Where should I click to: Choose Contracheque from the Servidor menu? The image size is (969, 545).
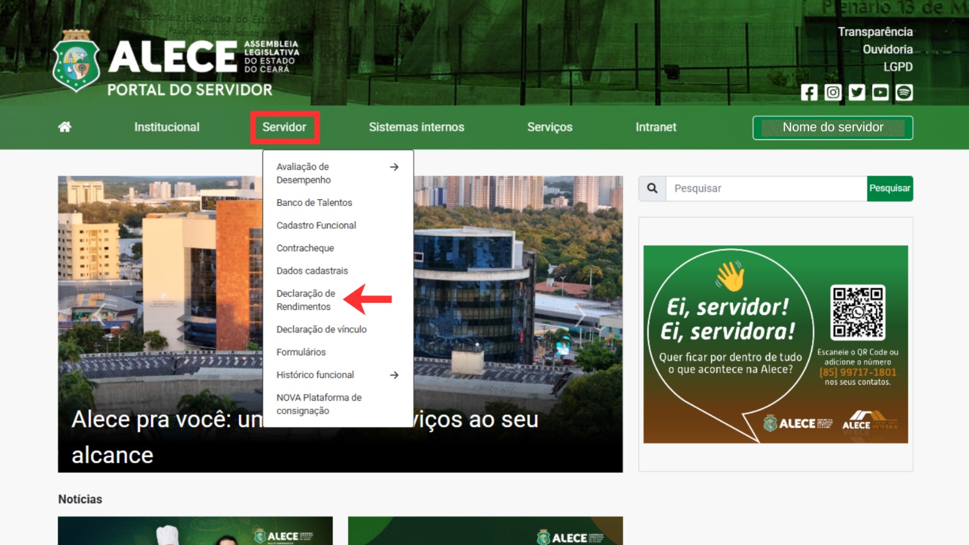coord(305,248)
